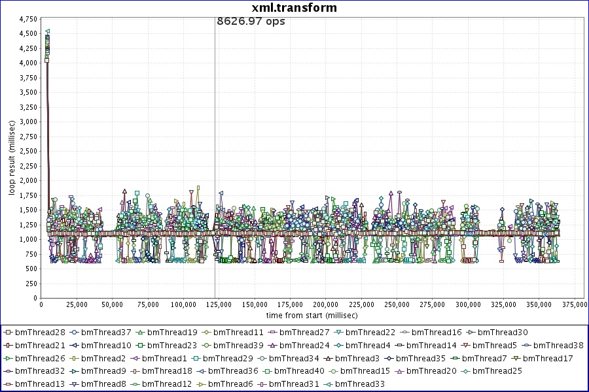Image resolution: width=589 pixels, height=392 pixels.
Task: Click the 8626.97 ops annotation label
Action: click(x=251, y=22)
